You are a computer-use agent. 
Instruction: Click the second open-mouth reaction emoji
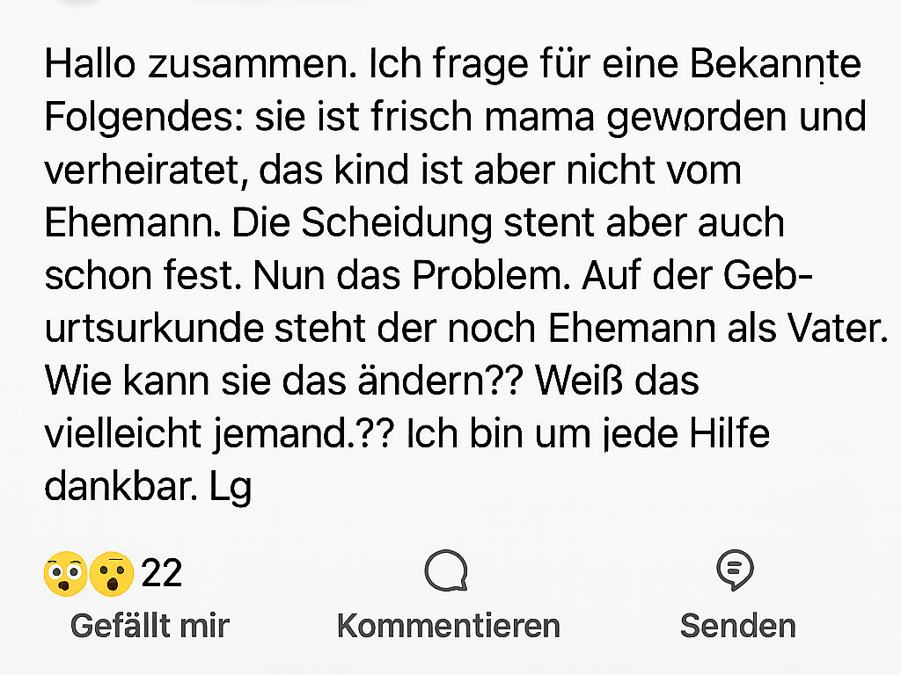(x=112, y=574)
